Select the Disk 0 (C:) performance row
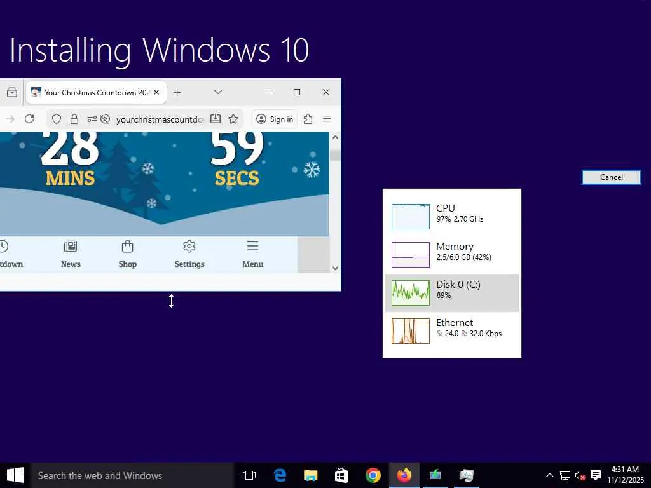The height and width of the screenshot is (488, 651). point(452,292)
